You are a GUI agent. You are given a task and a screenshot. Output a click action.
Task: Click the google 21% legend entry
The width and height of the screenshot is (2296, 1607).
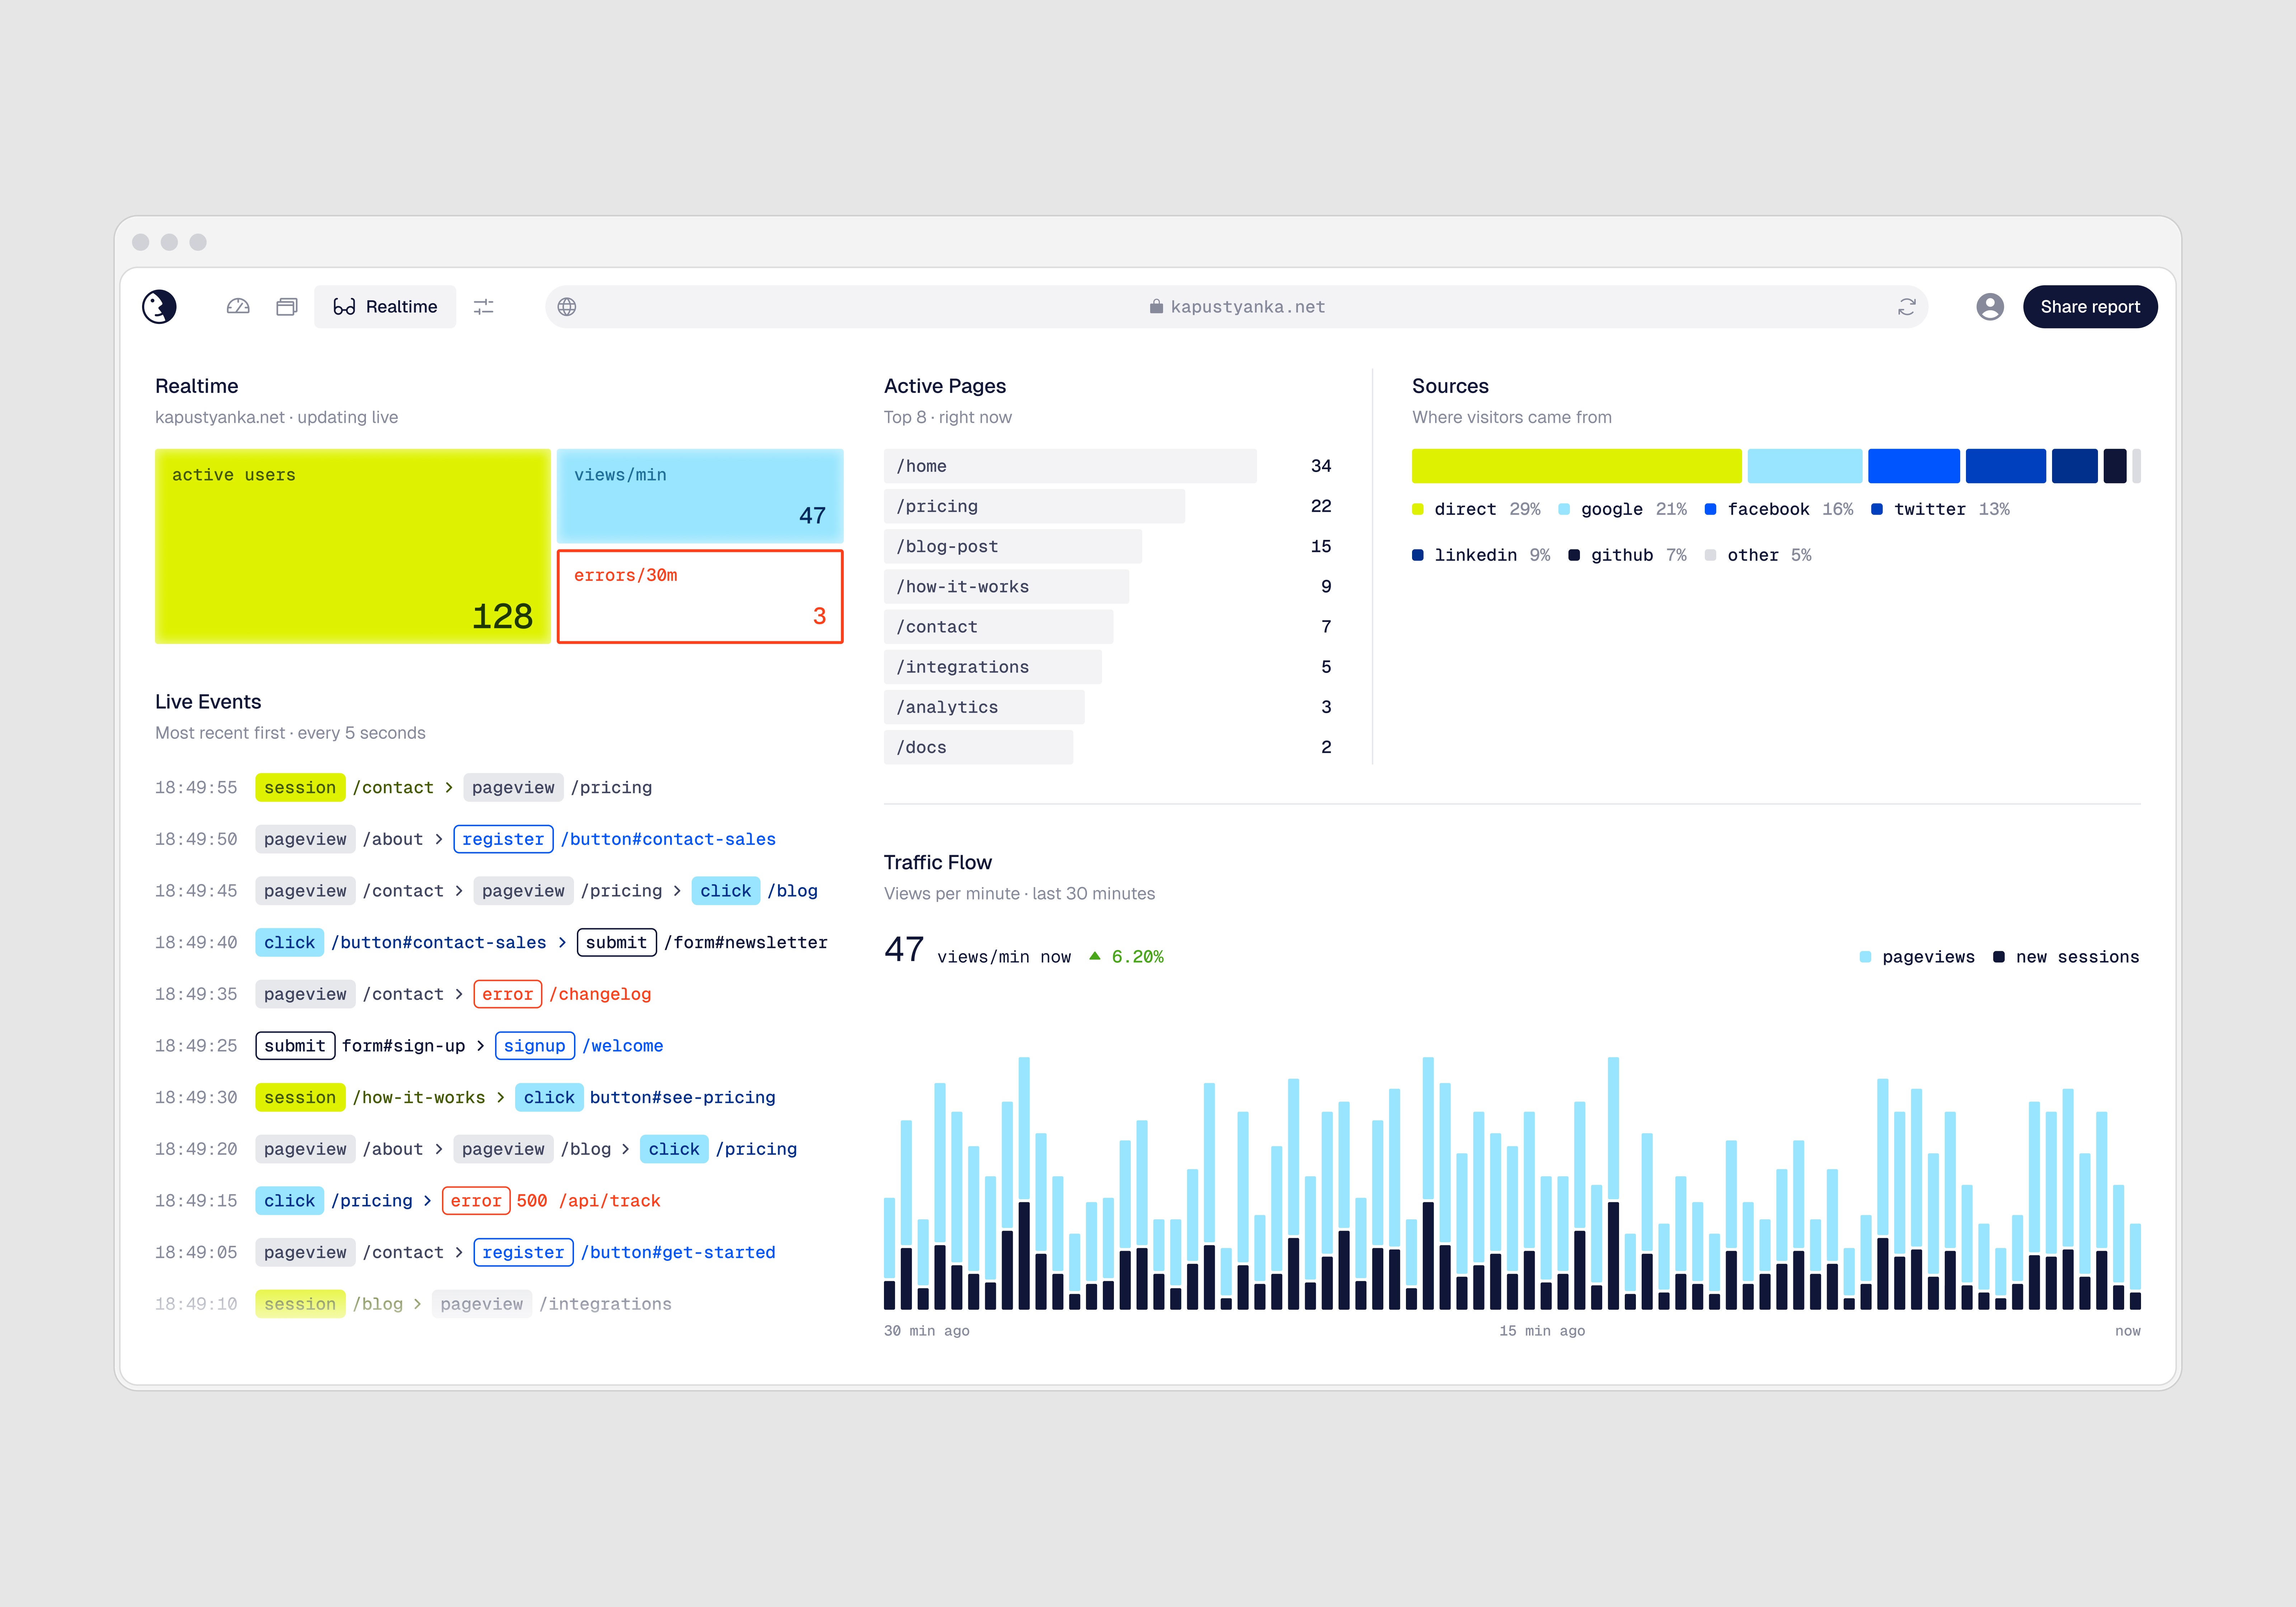[x=1623, y=509]
